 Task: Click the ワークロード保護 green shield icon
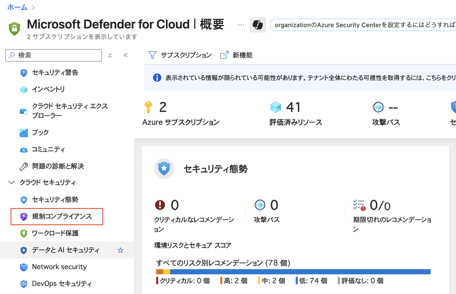pyautogui.click(x=24, y=233)
